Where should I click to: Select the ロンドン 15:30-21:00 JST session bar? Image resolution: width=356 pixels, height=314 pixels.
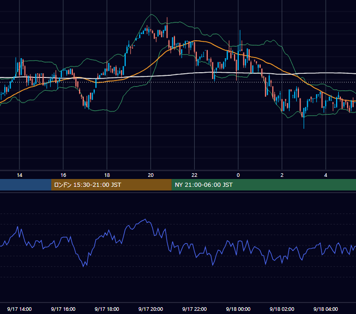point(111,185)
